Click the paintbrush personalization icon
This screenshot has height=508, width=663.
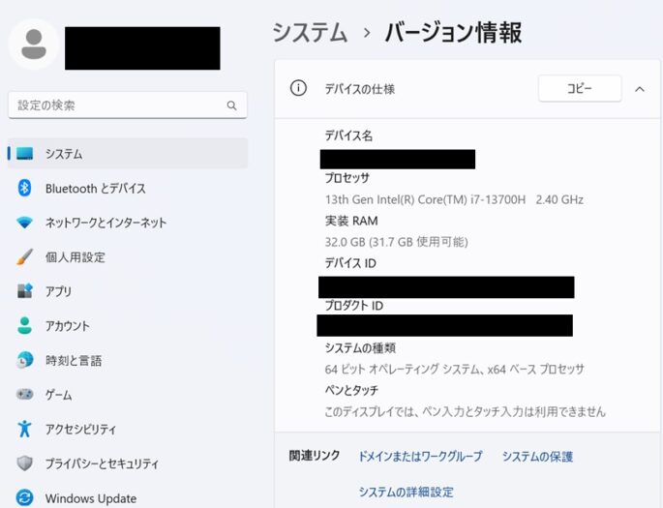pos(24,257)
